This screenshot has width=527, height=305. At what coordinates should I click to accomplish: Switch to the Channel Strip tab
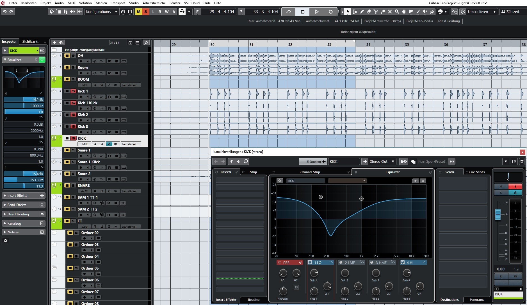point(310,172)
